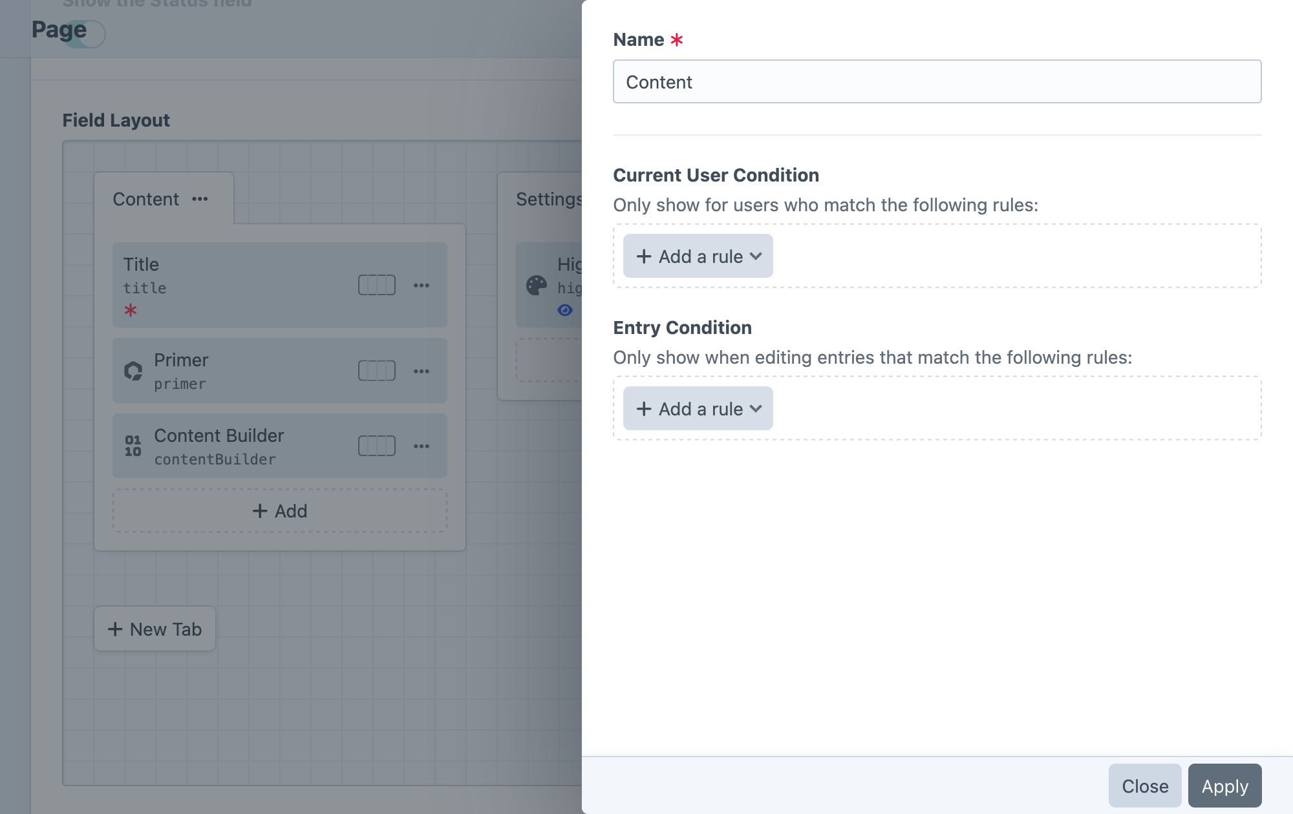Image resolution: width=1293 pixels, height=814 pixels.
Task: Open the Content Builder ellipsis menu
Action: [x=422, y=446]
